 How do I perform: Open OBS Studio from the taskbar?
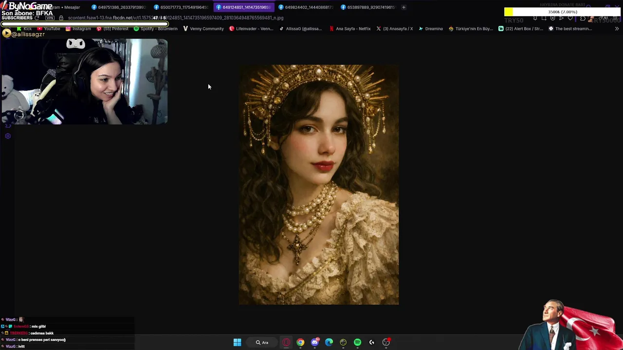(386, 342)
